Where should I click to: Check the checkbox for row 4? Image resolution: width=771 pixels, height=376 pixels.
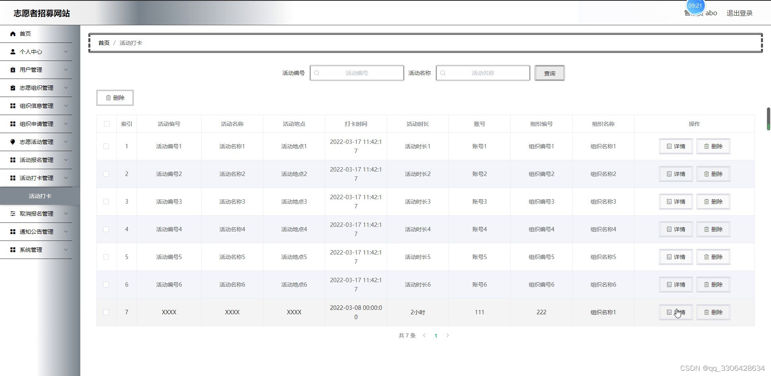[x=106, y=229]
